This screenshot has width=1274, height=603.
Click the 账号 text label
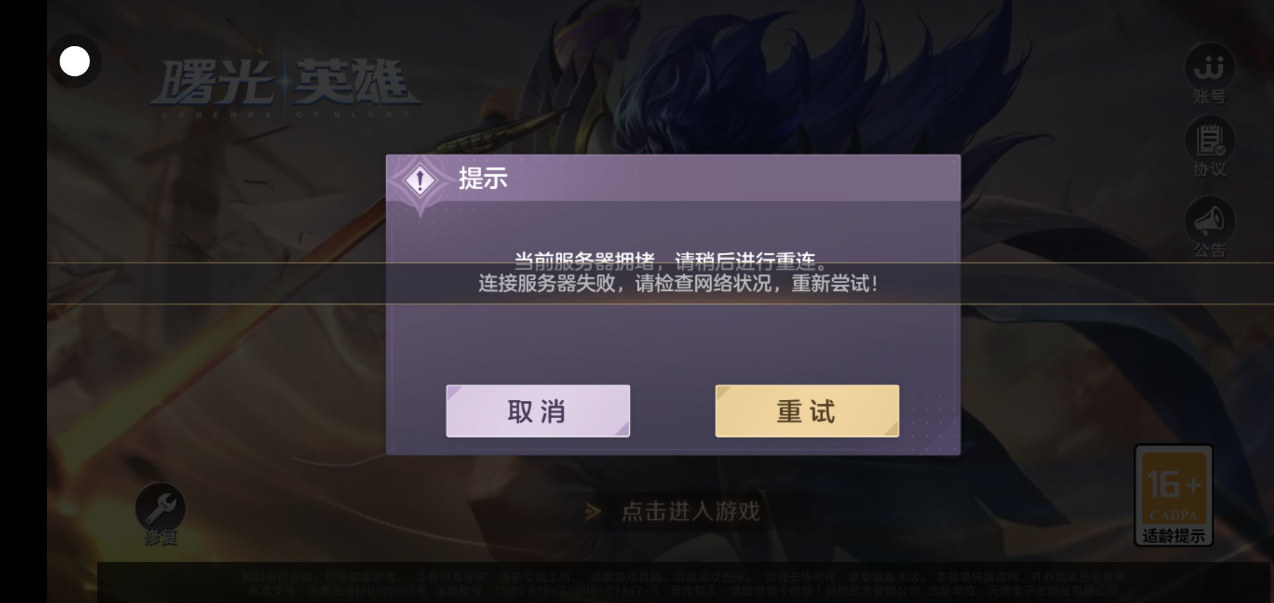[1210, 97]
